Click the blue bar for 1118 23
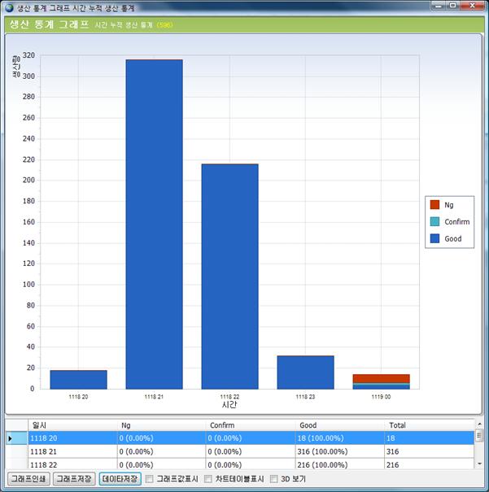489x492 pixels. point(305,372)
